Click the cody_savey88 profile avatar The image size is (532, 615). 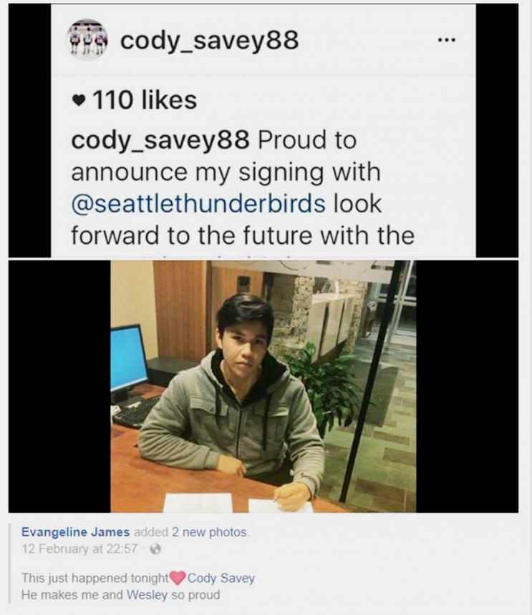(x=87, y=40)
